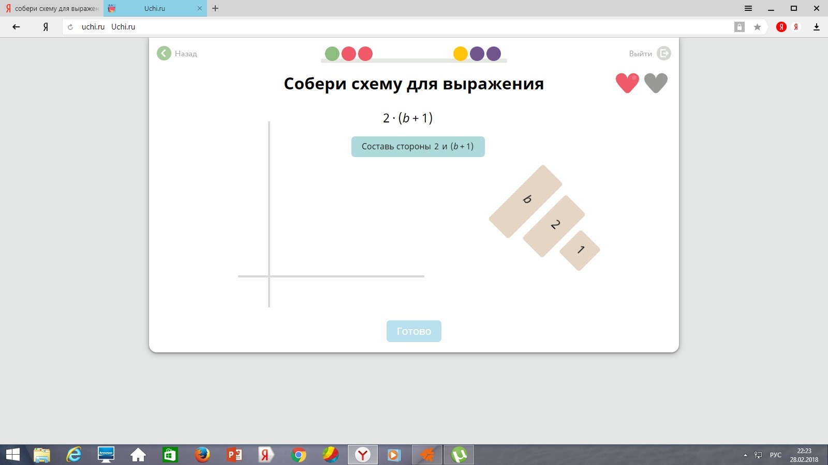Click the browser back arrow
This screenshot has width=828, height=465.
point(16,27)
